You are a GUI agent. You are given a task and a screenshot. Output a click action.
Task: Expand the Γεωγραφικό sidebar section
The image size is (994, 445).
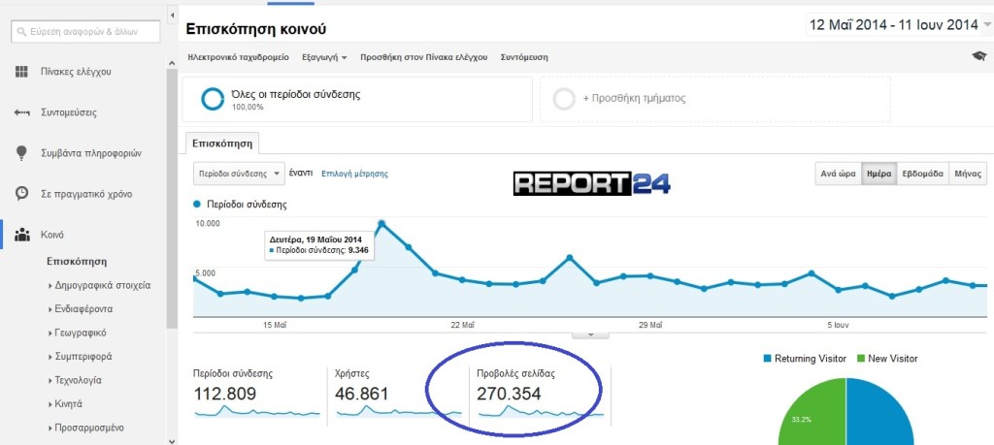pos(78,333)
